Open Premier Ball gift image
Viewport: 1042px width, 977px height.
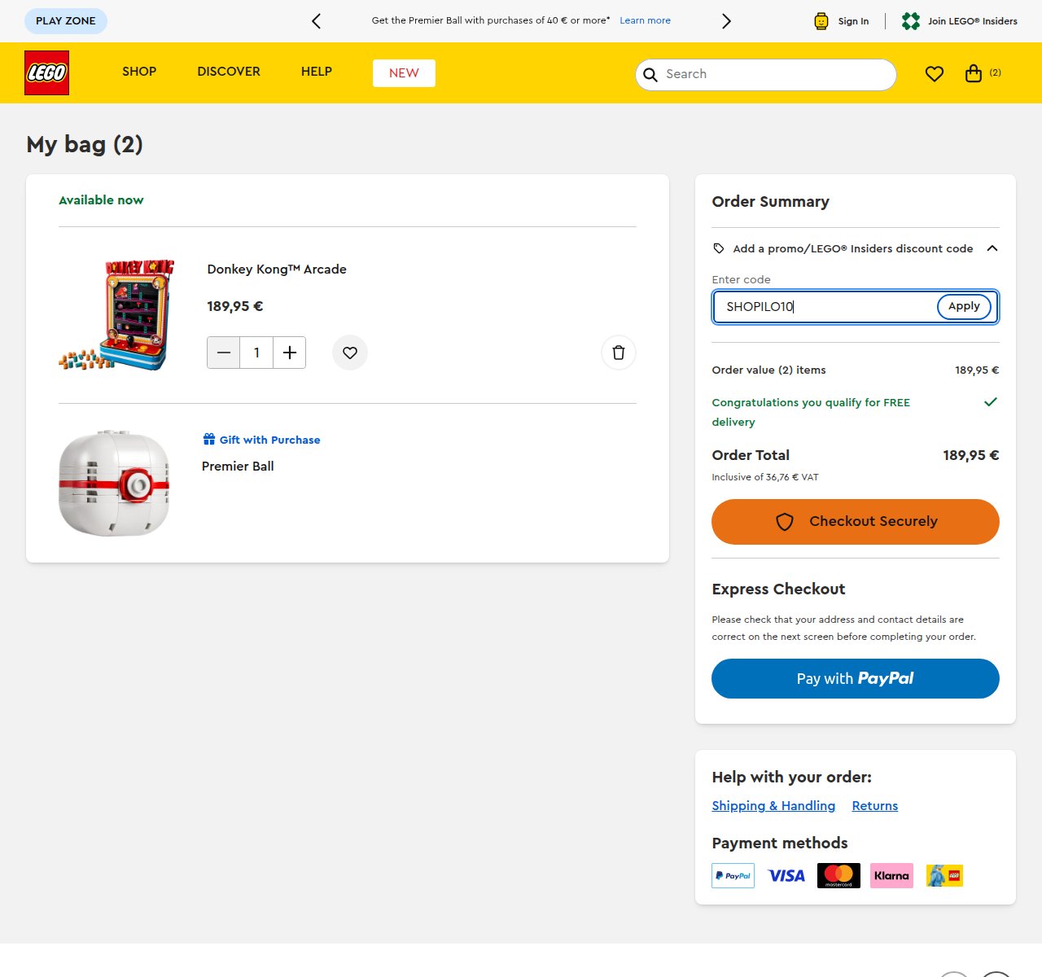(x=114, y=483)
